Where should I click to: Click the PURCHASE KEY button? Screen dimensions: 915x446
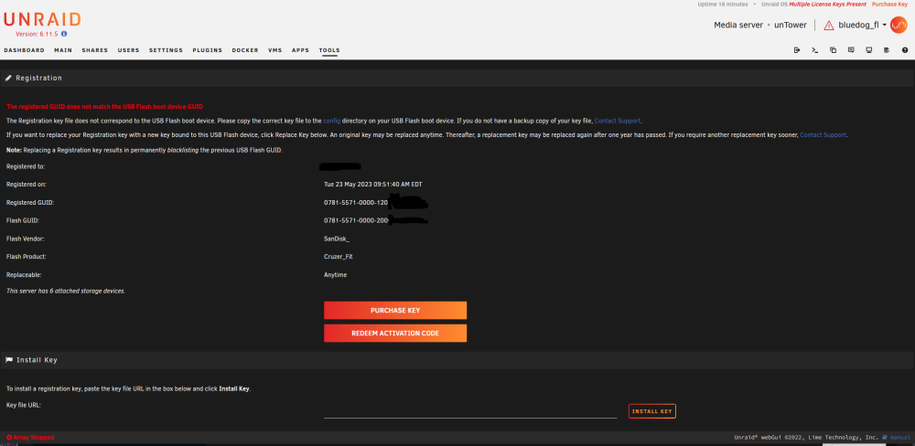395,310
